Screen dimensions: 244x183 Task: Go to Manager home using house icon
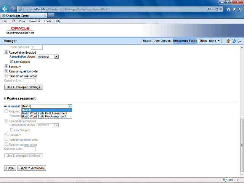point(228,41)
